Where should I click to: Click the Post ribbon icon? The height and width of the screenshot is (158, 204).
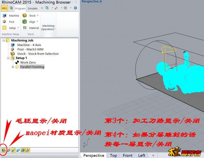[4, 21]
